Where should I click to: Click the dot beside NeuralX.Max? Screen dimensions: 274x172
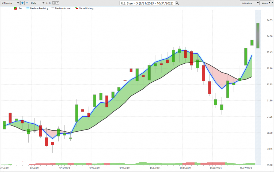pos(93,9)
